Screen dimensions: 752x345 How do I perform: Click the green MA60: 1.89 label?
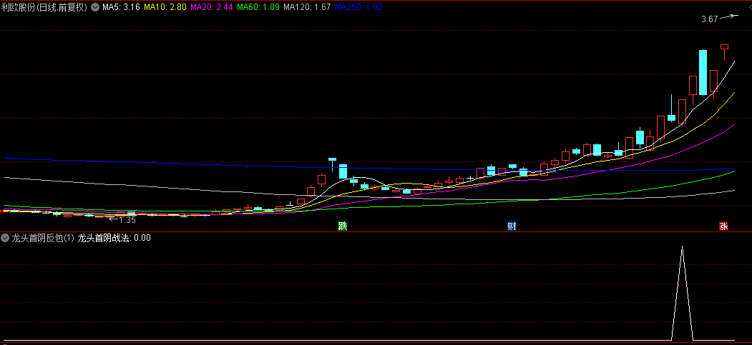click(x=258, y=7)
